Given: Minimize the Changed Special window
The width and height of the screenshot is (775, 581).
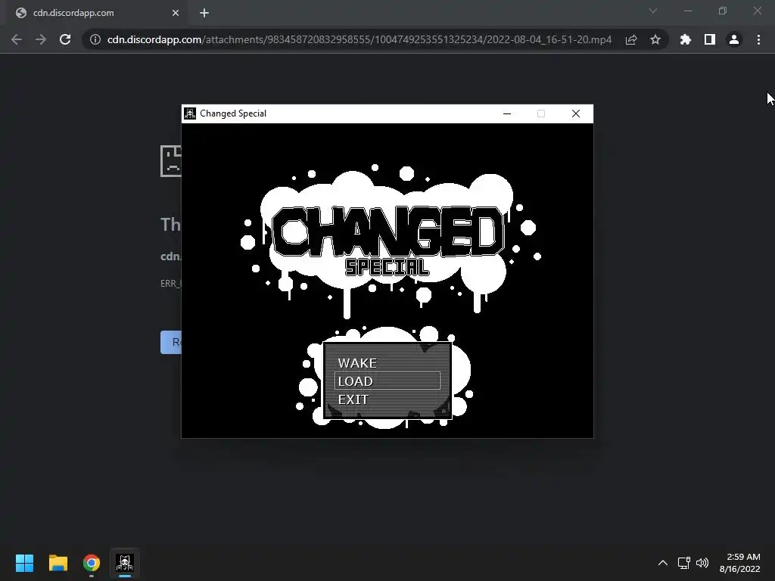Looking at the screenshot, I should click(x=506, y=113).
